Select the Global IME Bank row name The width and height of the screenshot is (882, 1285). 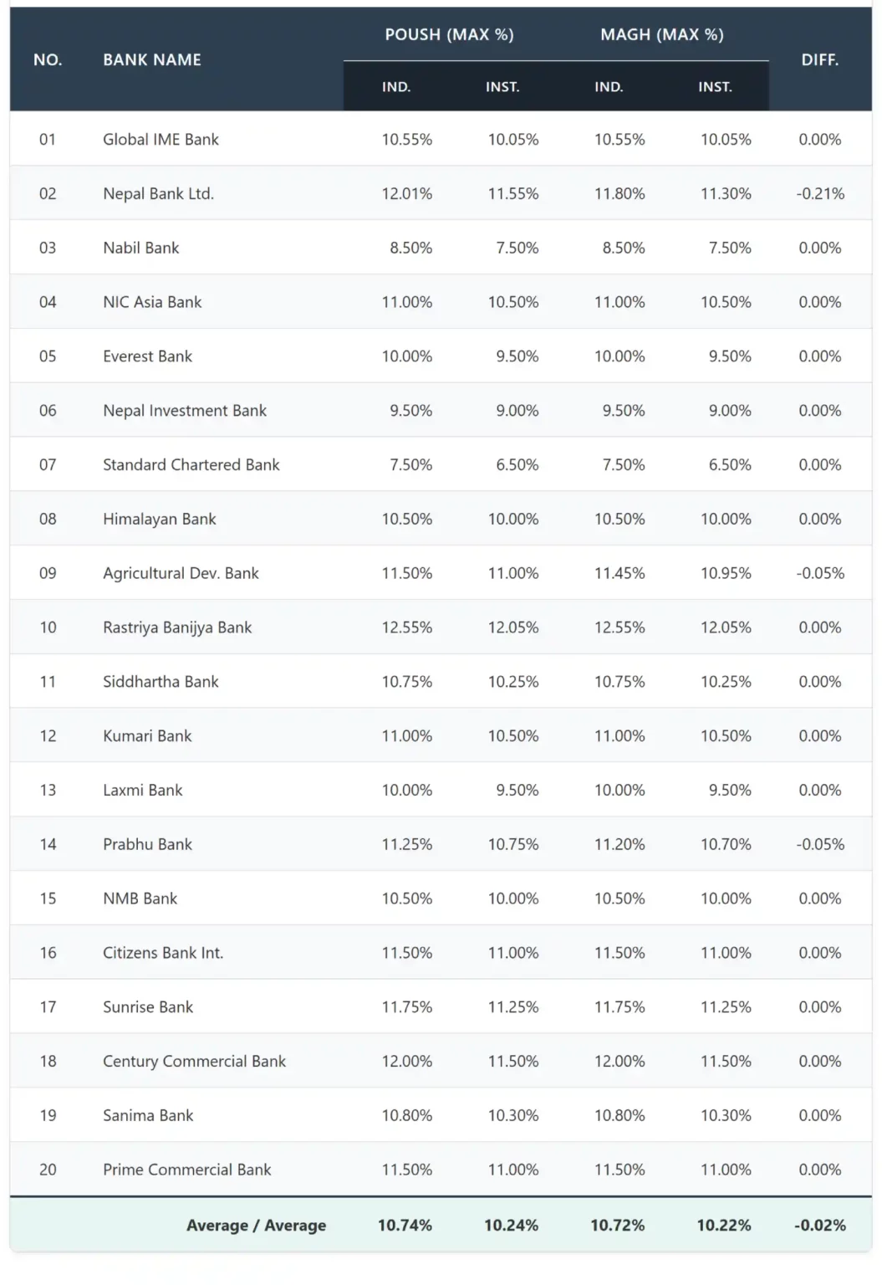click(161, 140)
